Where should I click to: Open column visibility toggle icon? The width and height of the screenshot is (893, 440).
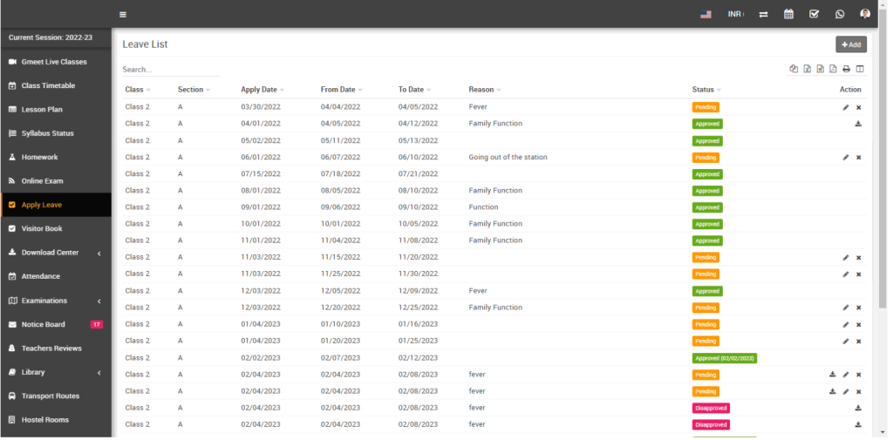coord(860,70)
